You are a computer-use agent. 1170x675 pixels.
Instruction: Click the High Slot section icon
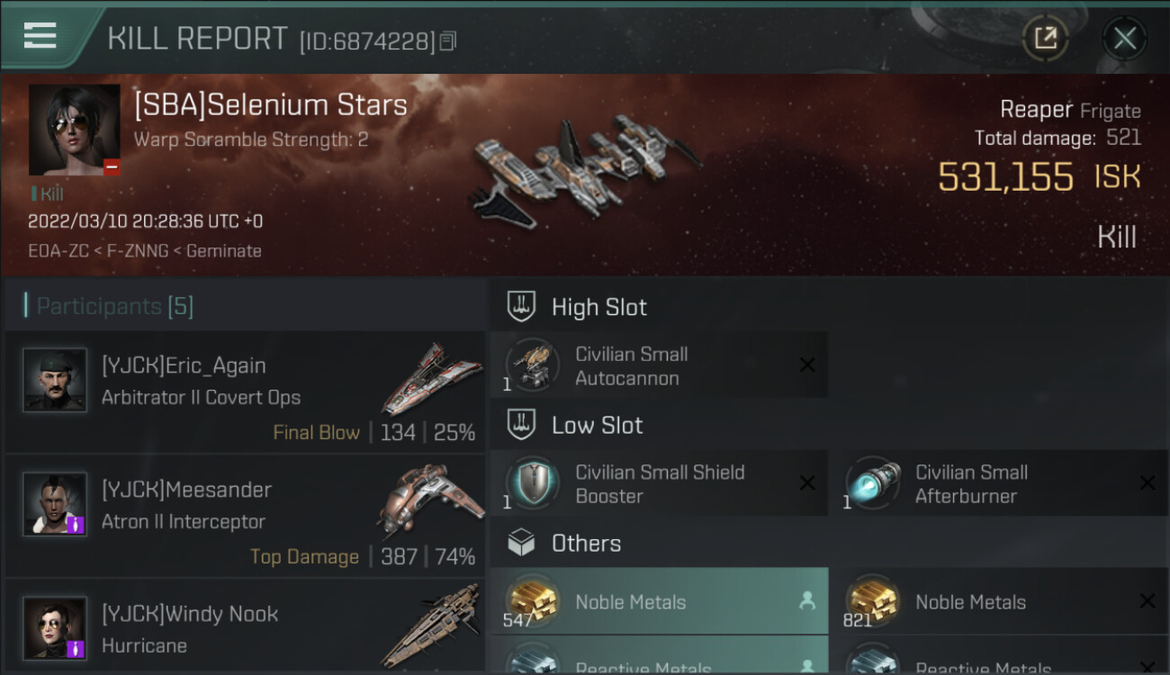click(522, 307)
